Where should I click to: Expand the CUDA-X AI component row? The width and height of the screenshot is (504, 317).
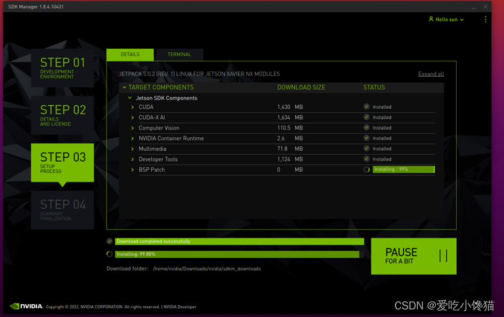tap(132, 117)
